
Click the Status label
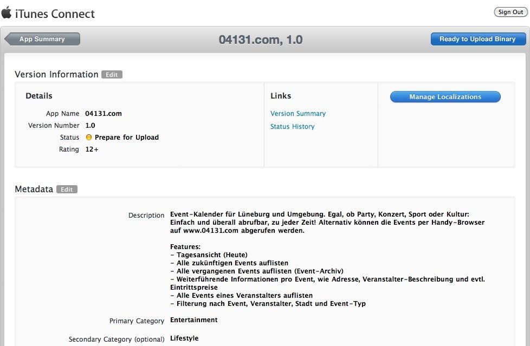[x=69, y=137]
